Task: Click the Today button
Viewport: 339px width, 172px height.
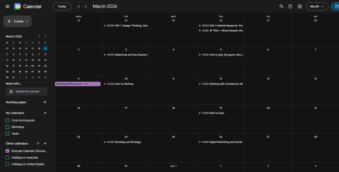Action: point(62,6)
